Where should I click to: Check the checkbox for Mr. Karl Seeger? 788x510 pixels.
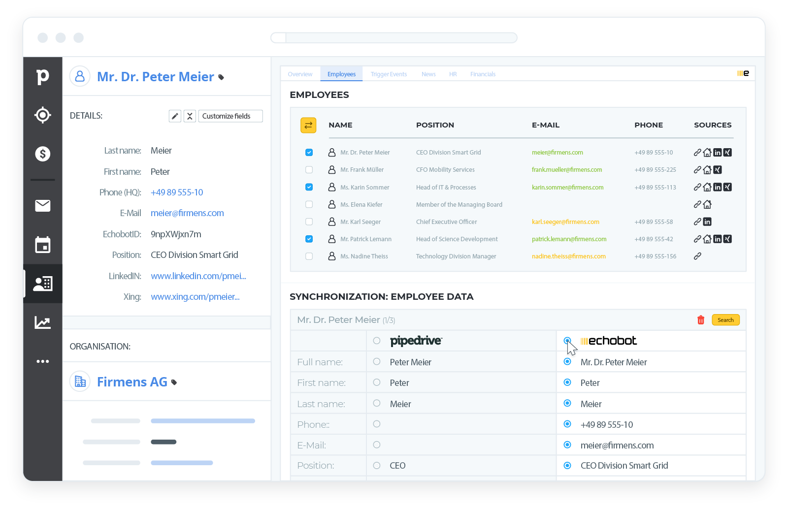(309, 222)
